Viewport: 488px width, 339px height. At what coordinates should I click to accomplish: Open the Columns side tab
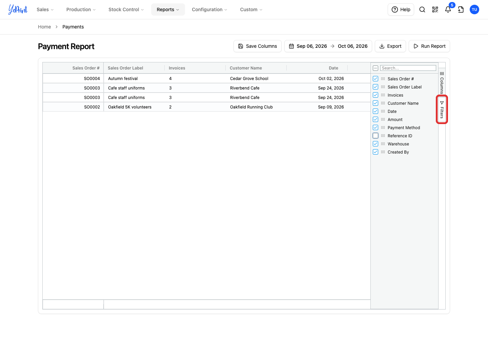442,82
